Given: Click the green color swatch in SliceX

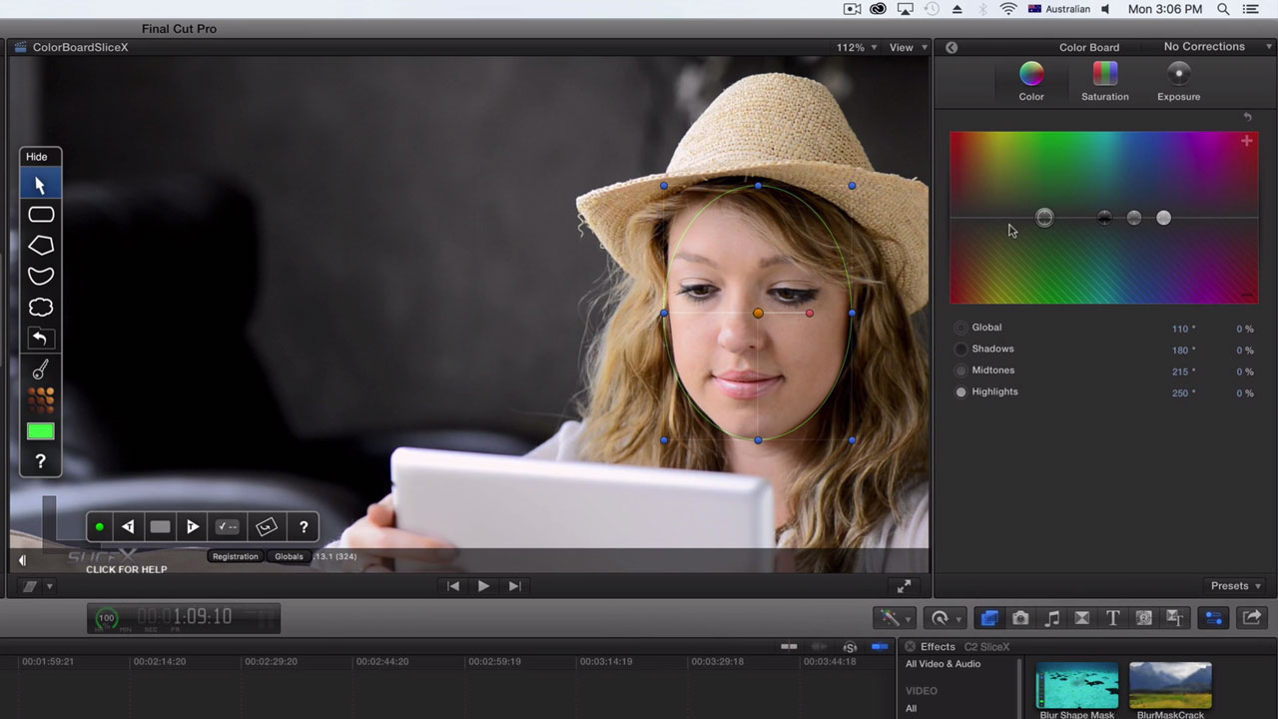Looking at the screenshot, I should pos(41,431).
